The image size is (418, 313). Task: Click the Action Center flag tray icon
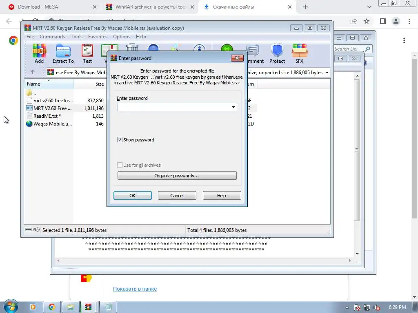point(357,308)
